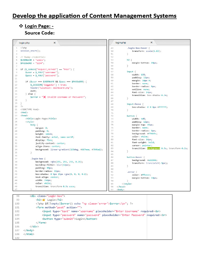Click the '<form method="post" action="">' line
This screenshot has width=205, height=273.
(x=59, y=207)
